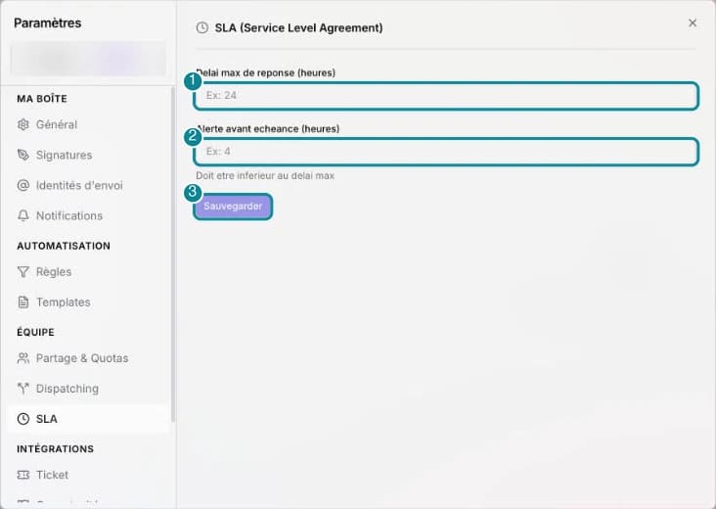
Task: Focus the Délai max de réponse field
Action: click(446, 96)
